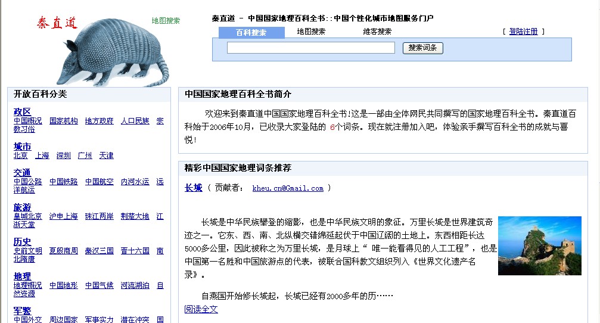Open the 史前文明 link
Viewport: 600px width, 323px height.
pyautogui.click(x=28, y=251)
